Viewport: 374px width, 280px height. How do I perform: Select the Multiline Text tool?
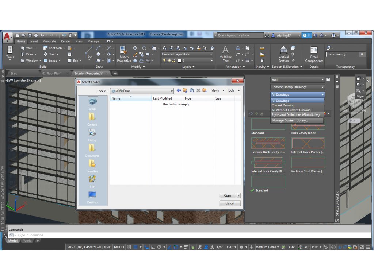(x=225, y=54)
